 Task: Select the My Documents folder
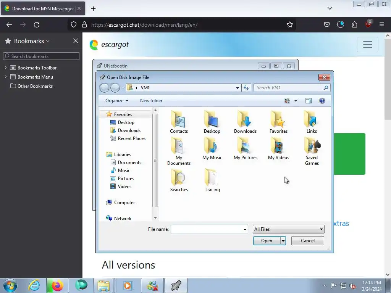point(179,151)
